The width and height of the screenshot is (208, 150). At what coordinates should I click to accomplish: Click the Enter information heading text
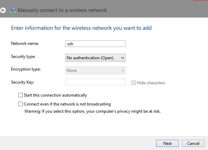click(x=81, y=27)
